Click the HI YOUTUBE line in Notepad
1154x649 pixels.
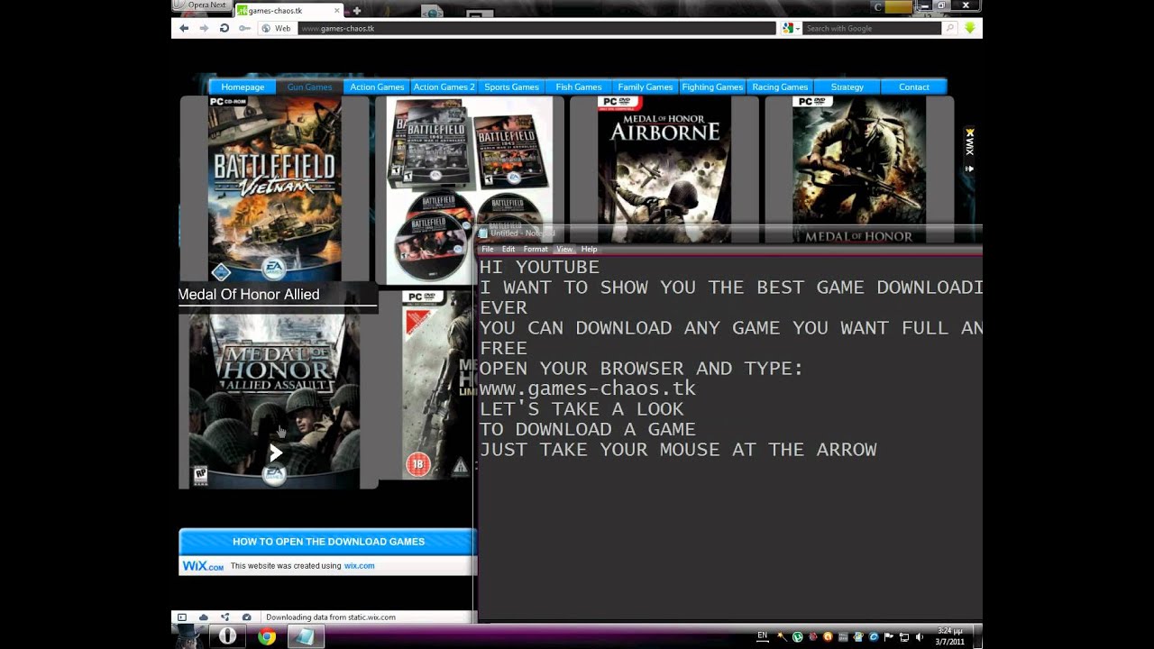tap(539, 267)
